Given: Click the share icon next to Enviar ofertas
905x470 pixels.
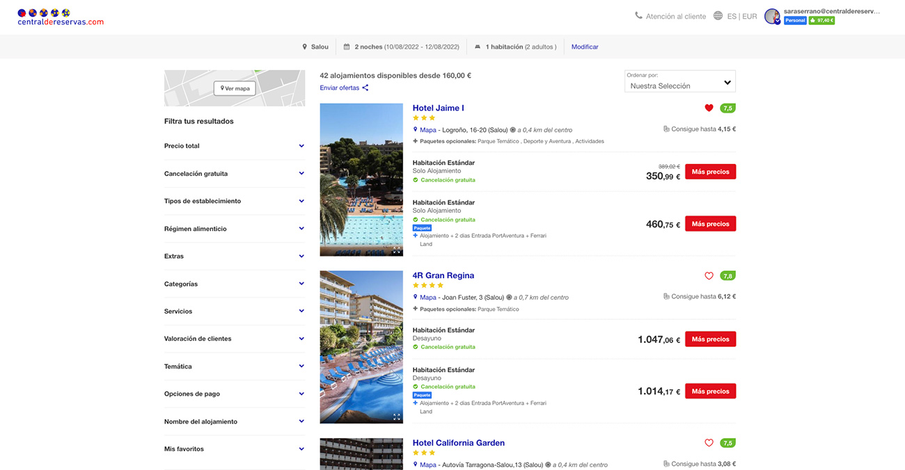Looking at the screenshot, I should pos(365,88).
